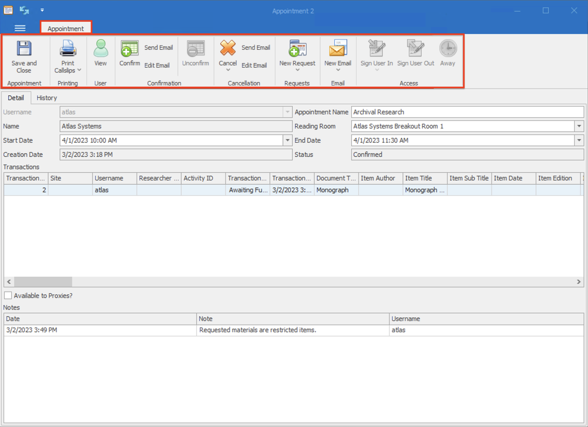The height and width of the screenshot is (427, 588).
Task: Open the New Request chevron menu
Action: (x=297, y=70)
